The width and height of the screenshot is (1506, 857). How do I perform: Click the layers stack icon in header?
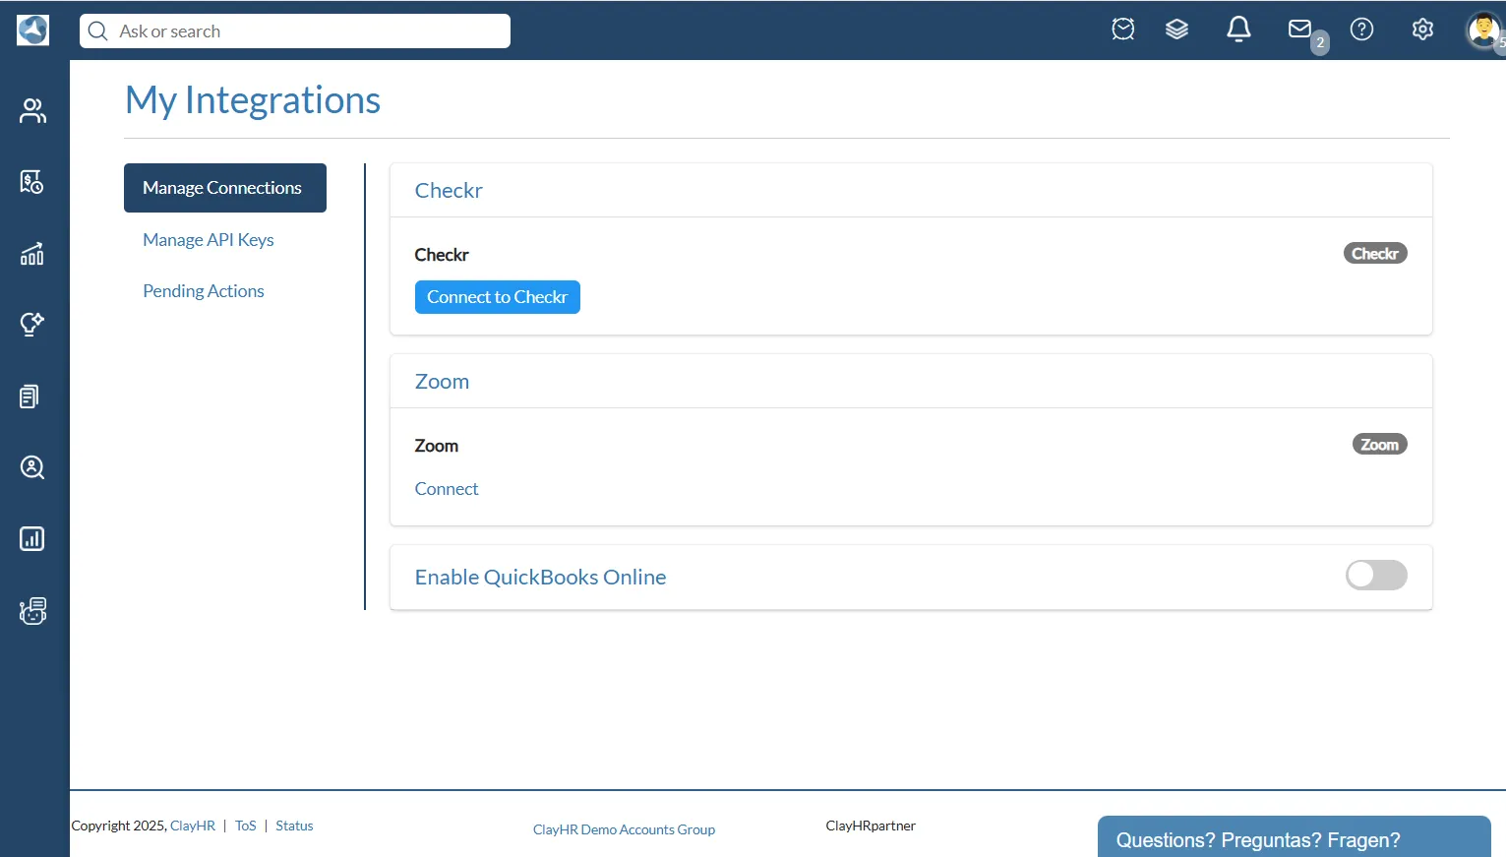pyautogui.click(x=1177, y=30)
